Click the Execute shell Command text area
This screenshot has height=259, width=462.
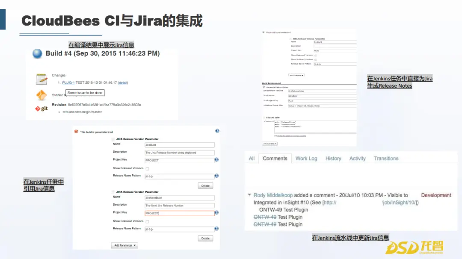point(315,127)
